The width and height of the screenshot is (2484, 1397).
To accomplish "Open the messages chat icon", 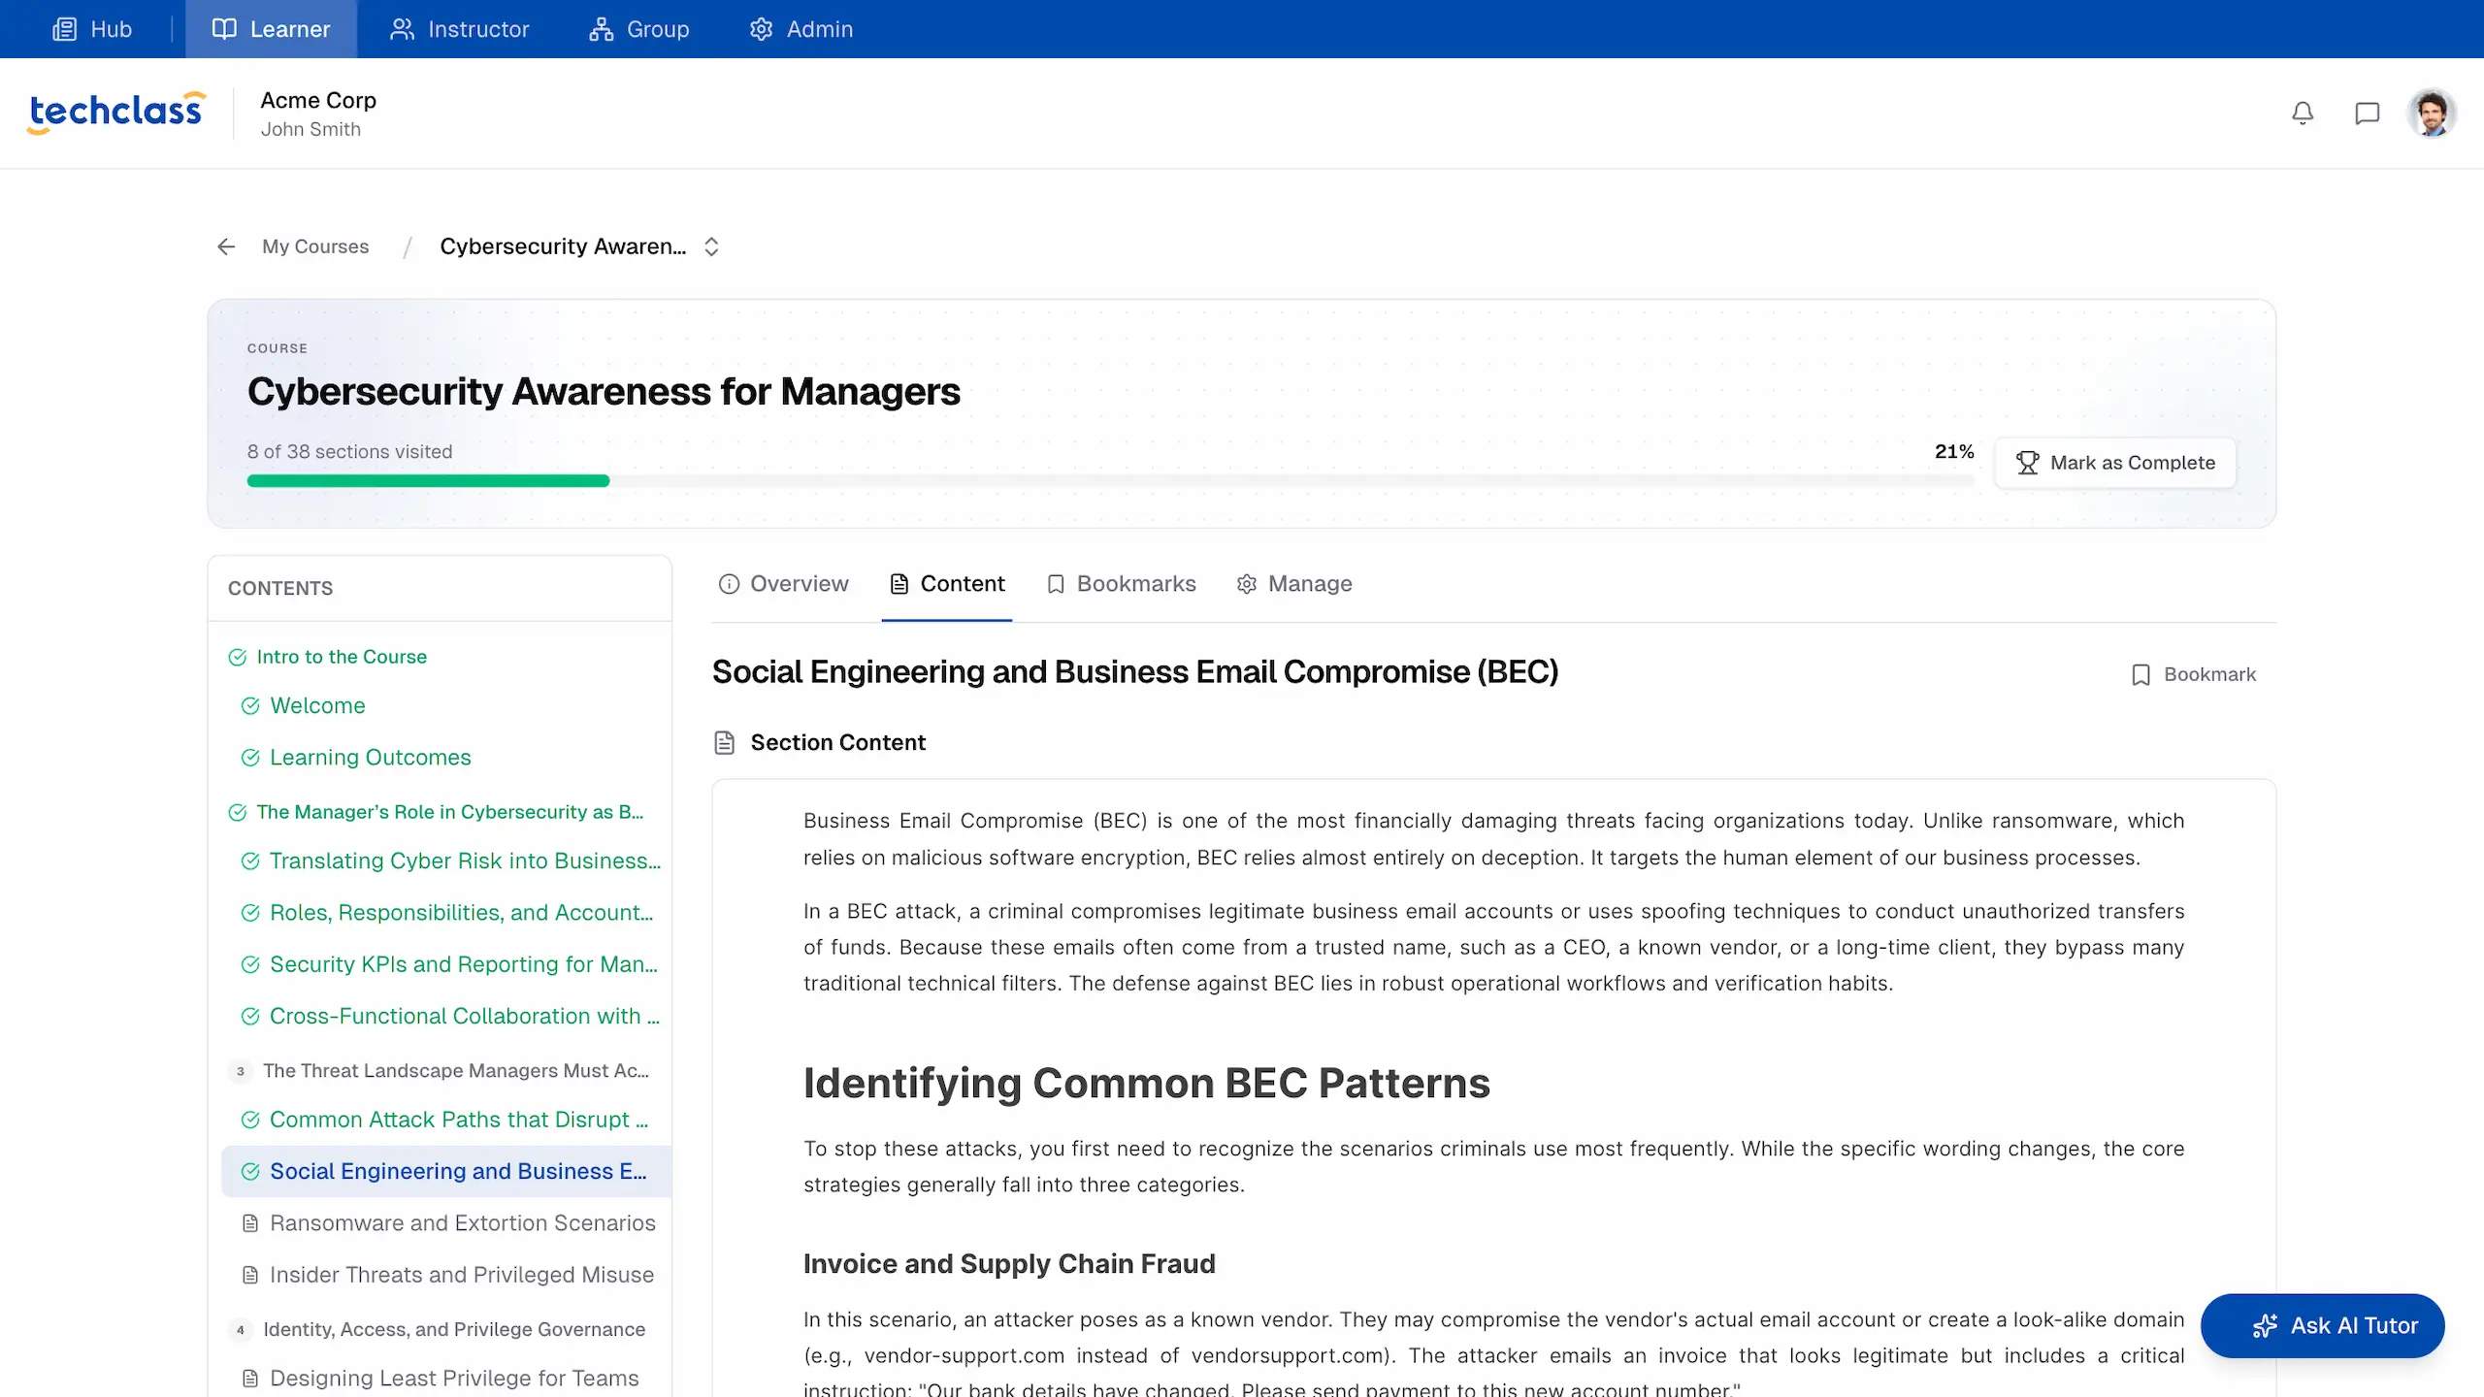I will coord(2367,114).
